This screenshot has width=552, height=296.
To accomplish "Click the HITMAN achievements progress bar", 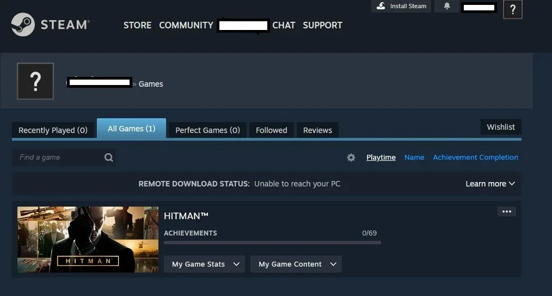I will click(x=272, y=243).
